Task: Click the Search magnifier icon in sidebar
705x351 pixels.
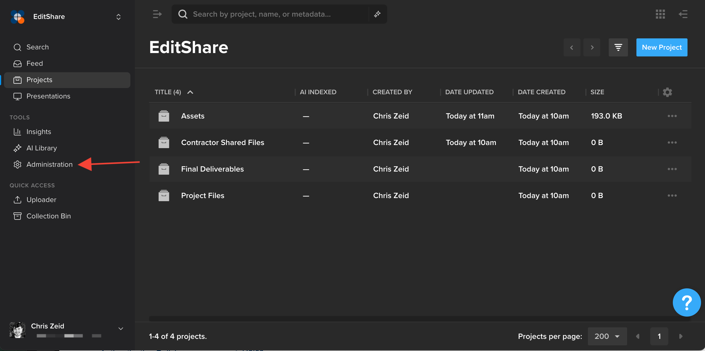Action: pyautogui.click(x=17, y=47)
